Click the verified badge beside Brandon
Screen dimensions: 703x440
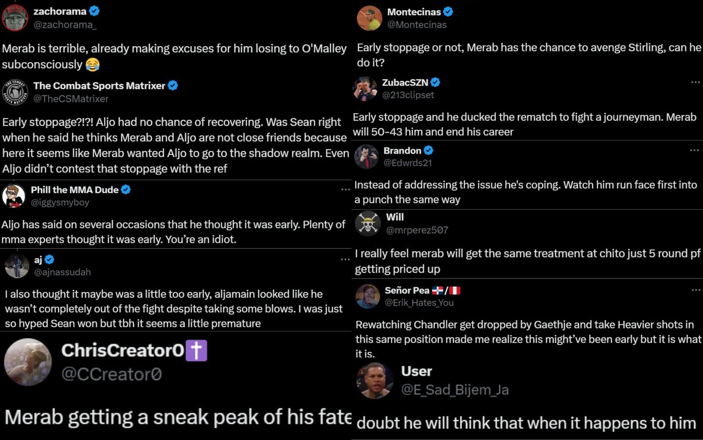click(429, 150)
